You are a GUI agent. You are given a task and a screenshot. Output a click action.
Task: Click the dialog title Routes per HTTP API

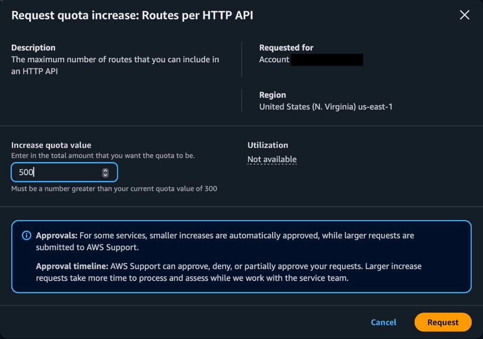(132, 16)
